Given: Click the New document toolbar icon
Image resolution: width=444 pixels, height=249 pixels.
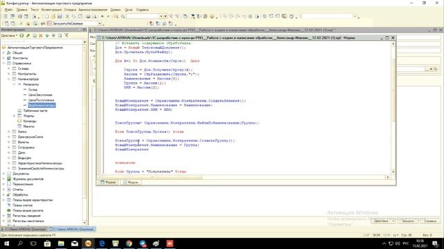Looking at the screenshot, I should pyautogui.click(x=46, y=17).
